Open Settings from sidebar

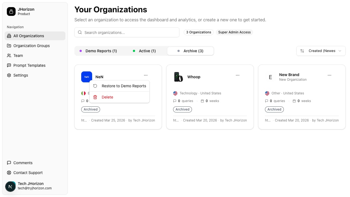35,75
